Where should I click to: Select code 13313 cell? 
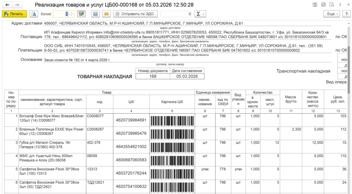pyautogui.click(x=99, y=173)
